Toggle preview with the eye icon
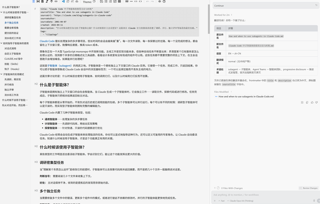This screenshot has height=204, width=320. (160, 1)
